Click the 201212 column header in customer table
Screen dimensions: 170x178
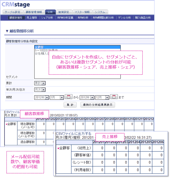tap(149, 119)
